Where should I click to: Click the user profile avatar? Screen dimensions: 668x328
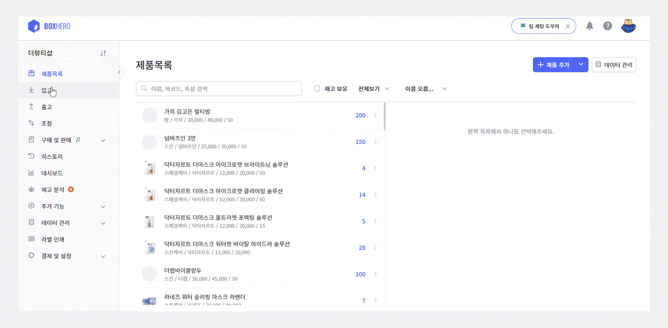tap(628, 26)
